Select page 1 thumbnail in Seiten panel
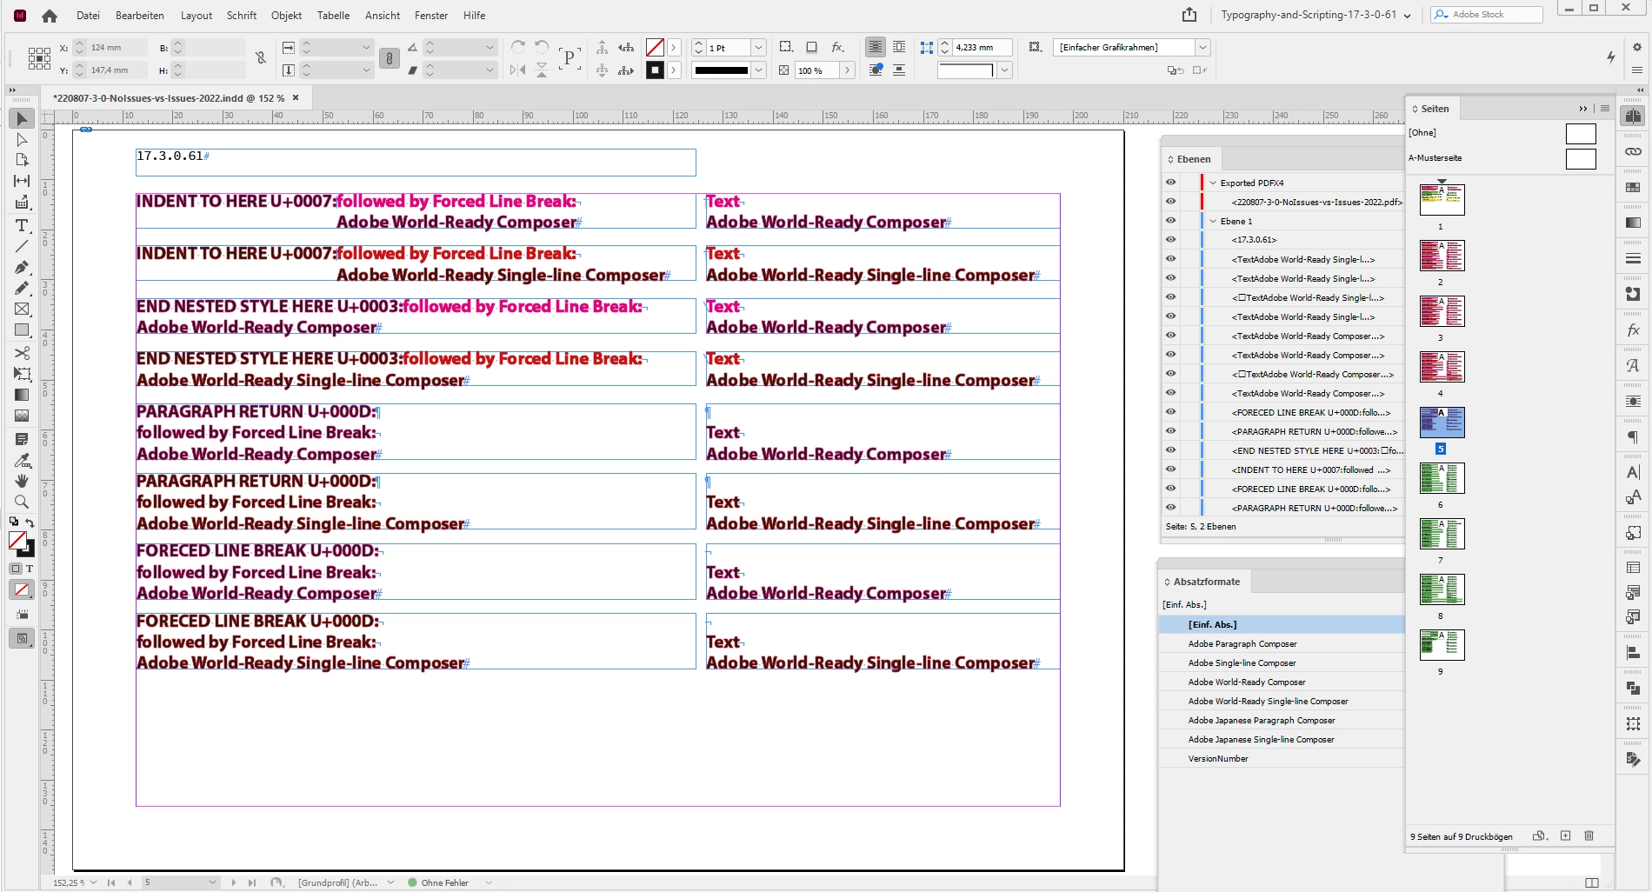Viewport: 1652px width, 892px height. coord(1442,200)
